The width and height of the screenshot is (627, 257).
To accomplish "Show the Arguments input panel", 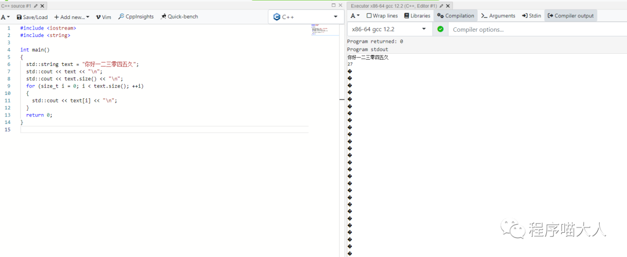I will 498,16.
